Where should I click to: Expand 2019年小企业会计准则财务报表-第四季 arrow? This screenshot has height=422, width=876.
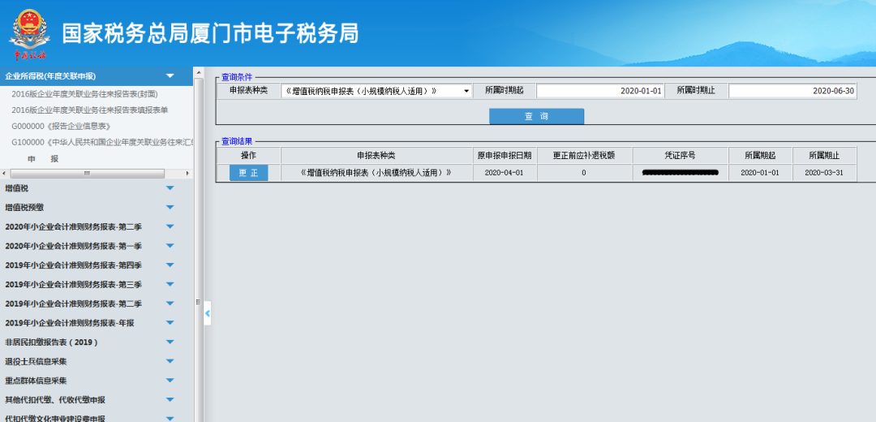point(170,265)
